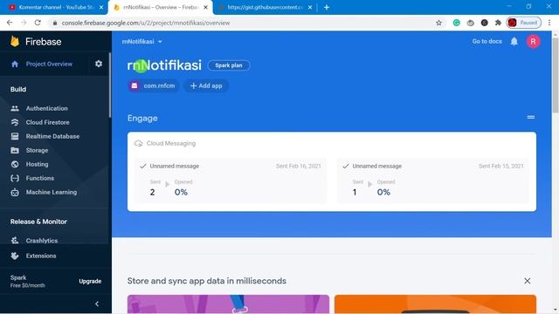The height and width of the screenshot is (314, 559).
Task: Open Extensions in sidebar
Action: coord(41,256)
